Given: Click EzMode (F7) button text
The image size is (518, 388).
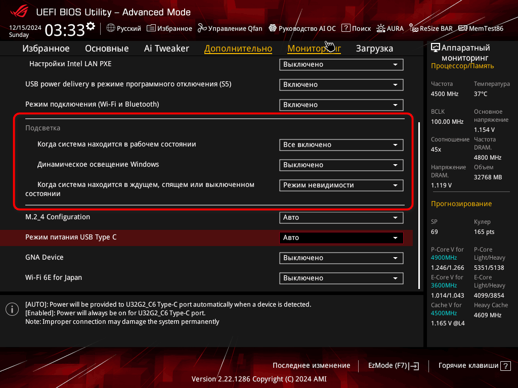Looking at the screenshot, I should tap(387, 366).
